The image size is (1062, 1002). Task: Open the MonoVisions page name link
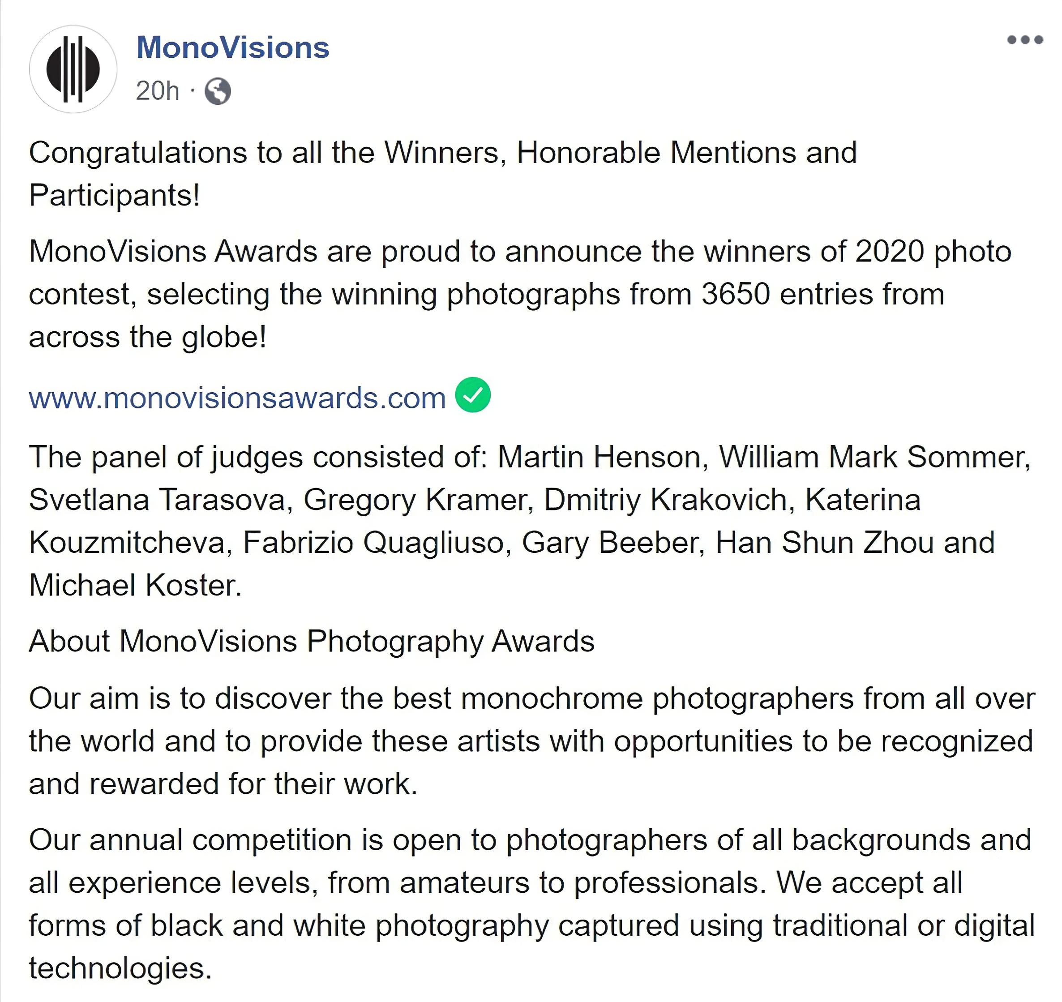[x=233, y=47]
